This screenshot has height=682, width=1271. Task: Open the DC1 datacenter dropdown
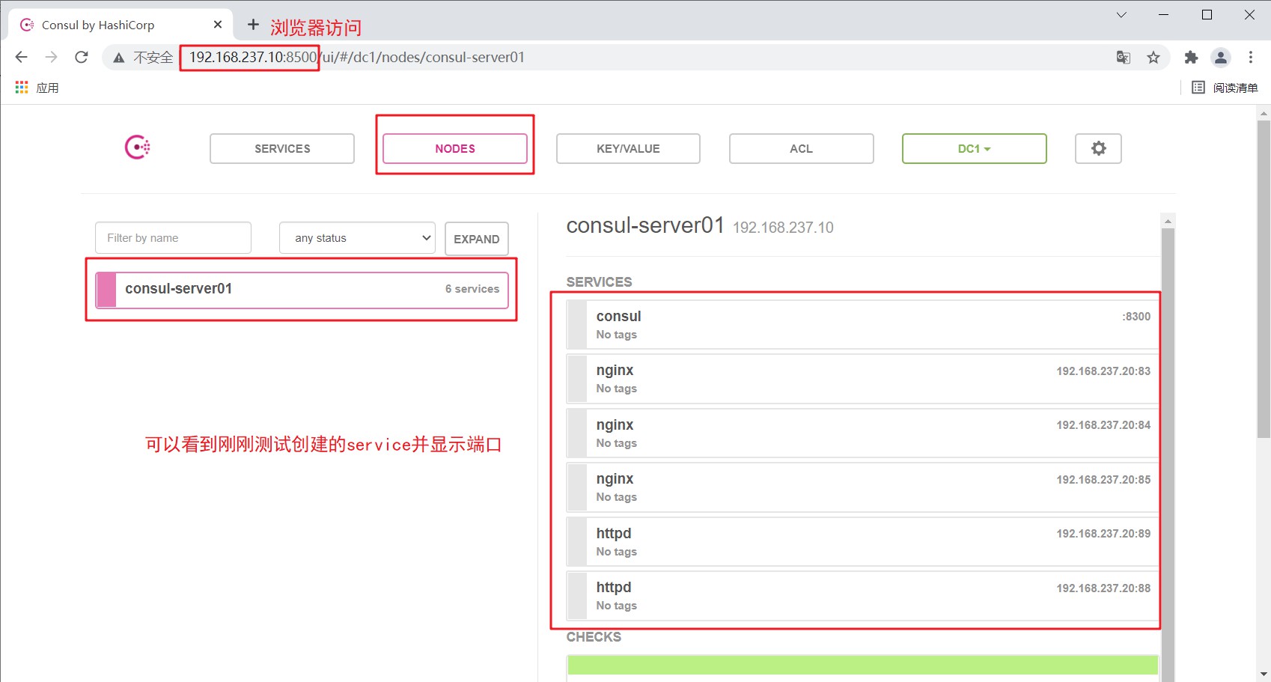[x=974, y=148]
